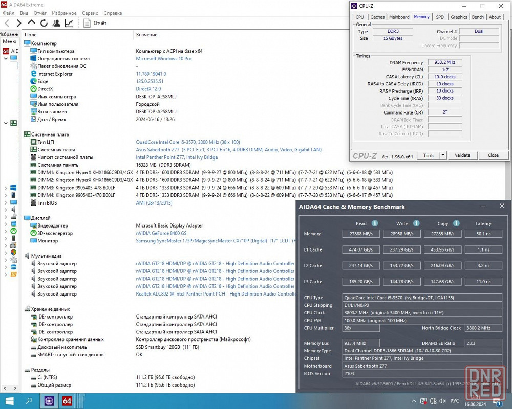Expand the database node in sidebar tree
This screenshot has width=512, height=409.
(x=6, y=267)
